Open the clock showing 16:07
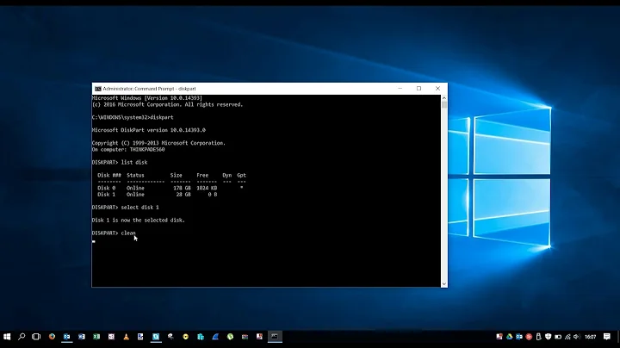 click(x=591, y=337)
